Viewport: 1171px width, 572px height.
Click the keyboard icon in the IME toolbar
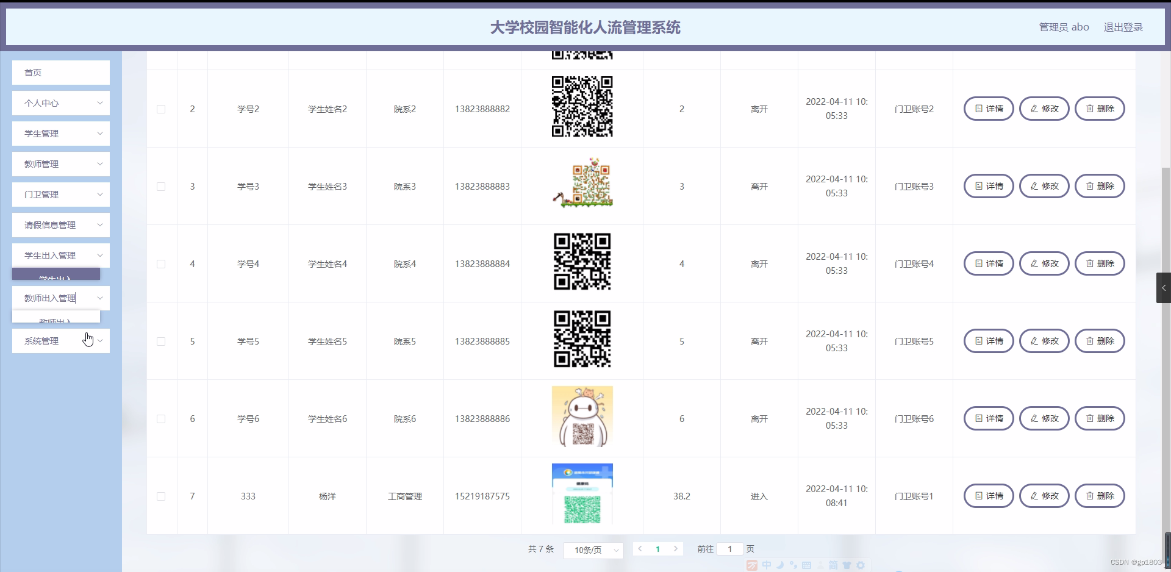[x=806, y=565]
